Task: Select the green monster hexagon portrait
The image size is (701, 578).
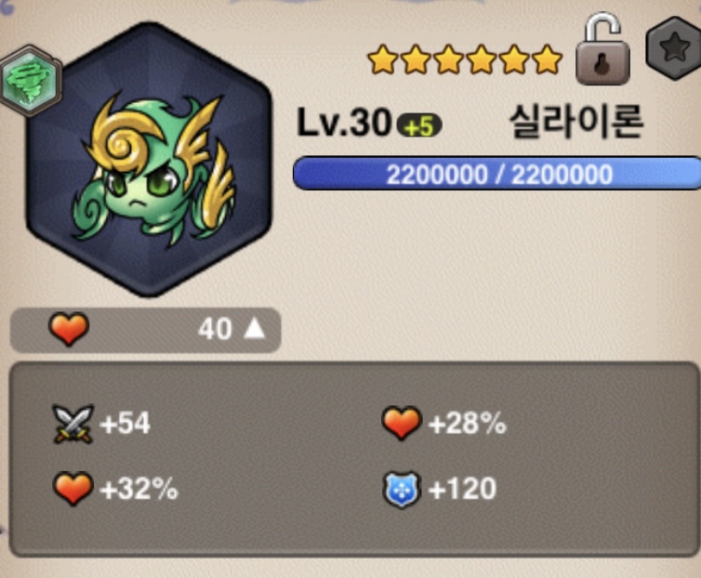Action: tap(149, 160)
